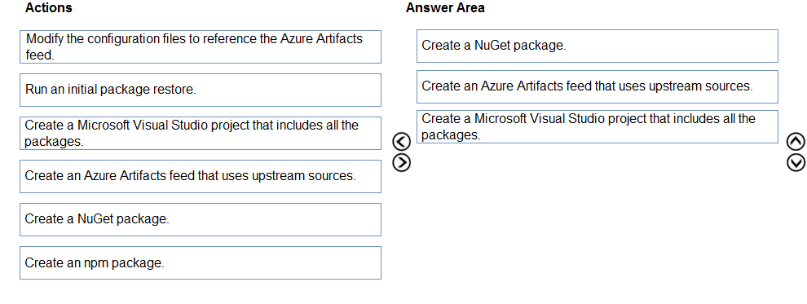Image resolution: width=807 pixels, height=304 pixels.
Task: Click the move-left arrow icon
Action: click(x=401, y=141)
